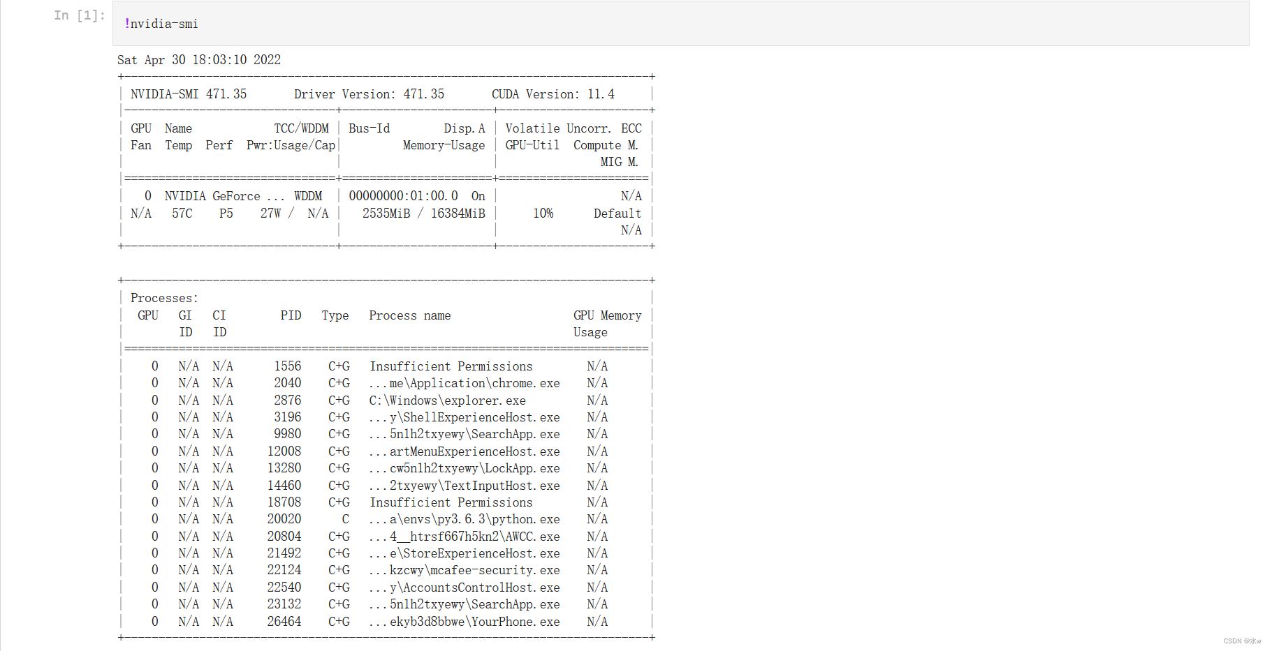1272x651 pixels.
Task: Click the YourPhone.exe process line
Action: click(x=463, y=621)
